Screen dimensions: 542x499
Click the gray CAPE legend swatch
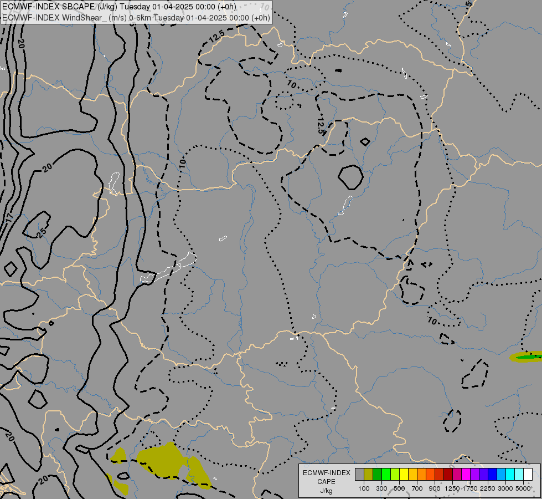pyautogui.click(x=359, y=474)
